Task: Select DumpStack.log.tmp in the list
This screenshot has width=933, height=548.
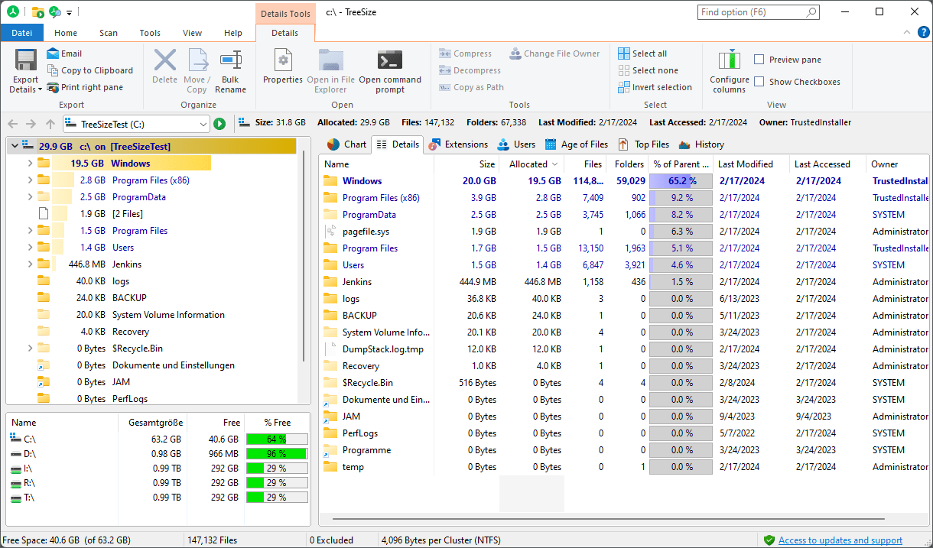Action: (624, 349)
